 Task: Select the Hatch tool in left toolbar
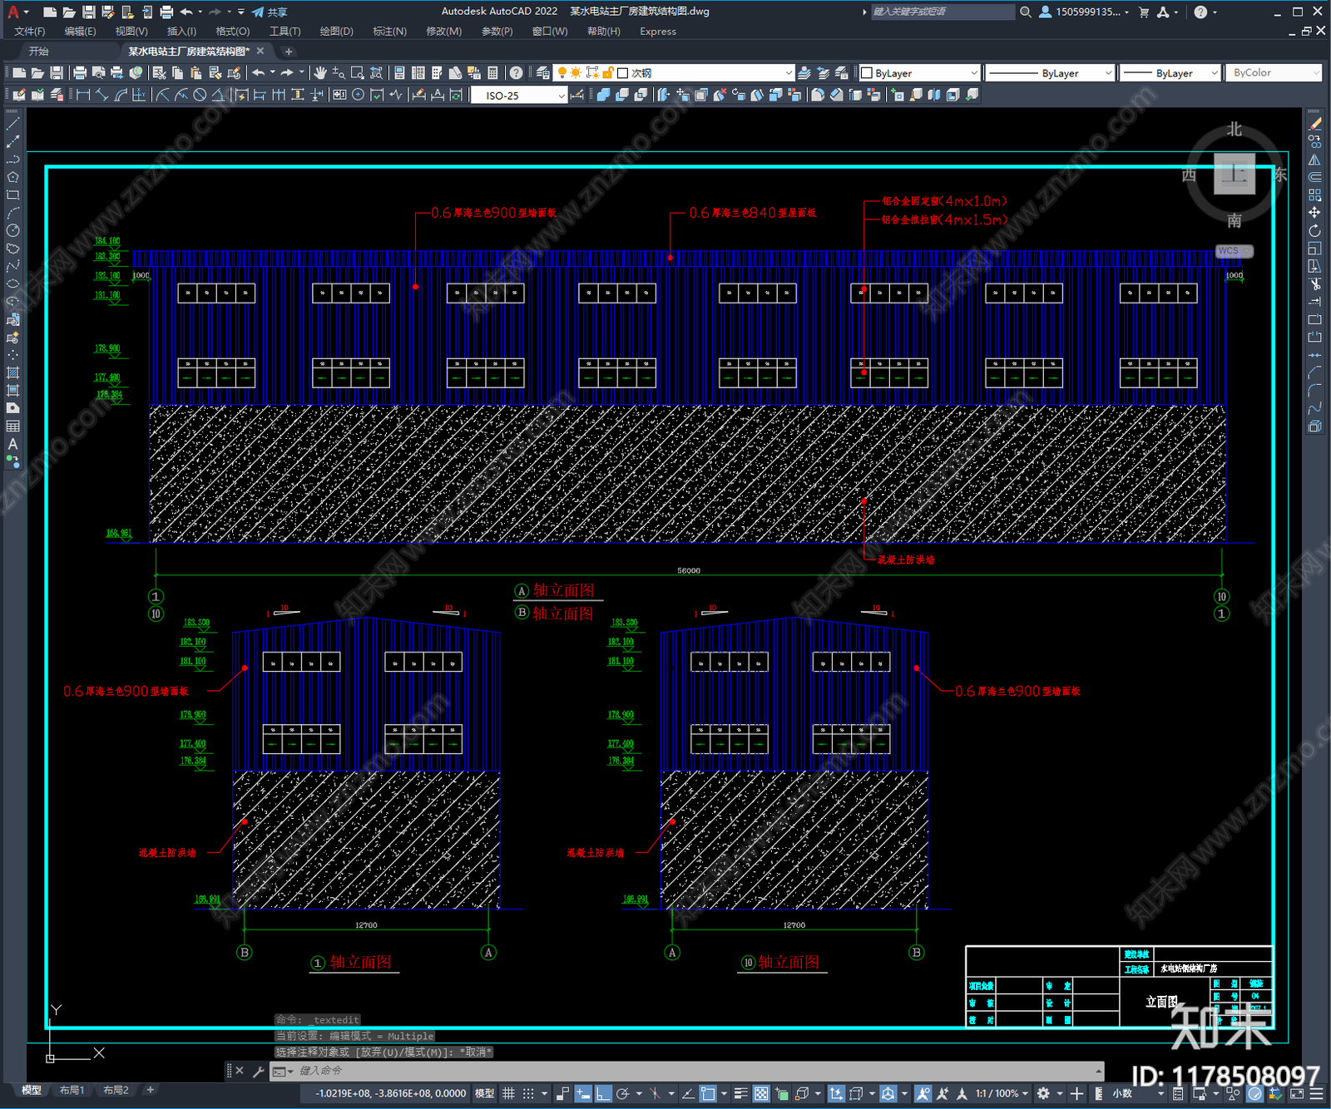coord(12,372)
